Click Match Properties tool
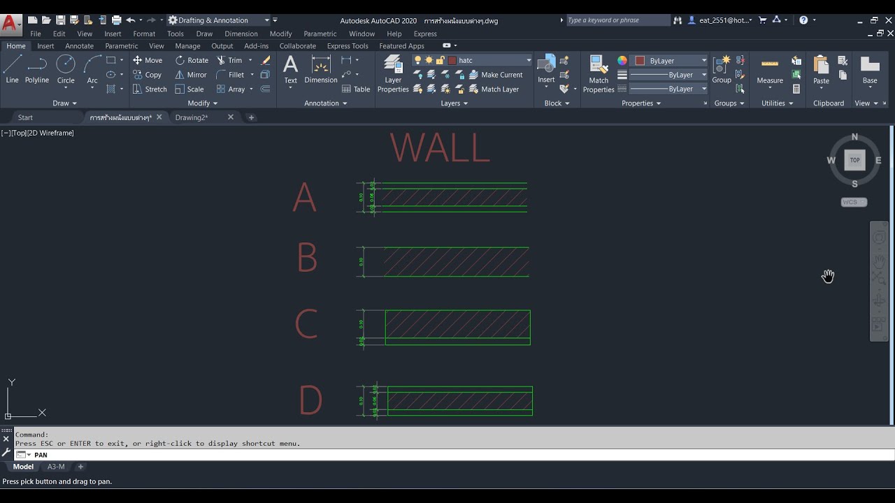Image resolution: width=895 pixels, height=503 pixels. (599, 73)
